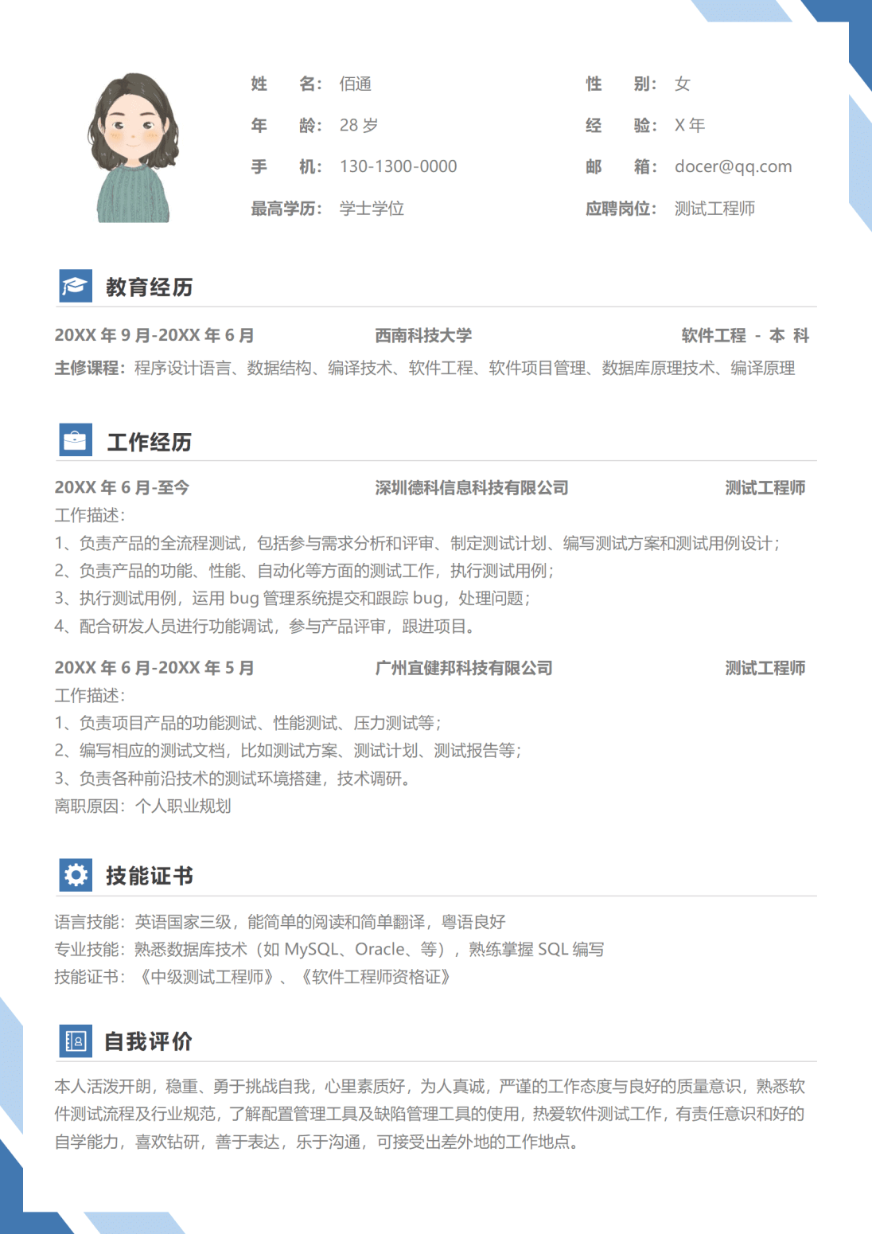Click the 工作经历 section heading
Image resolution: width=872 pixels, height=1234 pixels.
pyautogui.click(x=150, y=442)
